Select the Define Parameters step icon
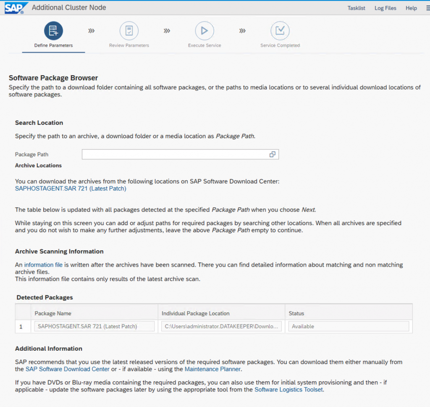 click(53, 31)
